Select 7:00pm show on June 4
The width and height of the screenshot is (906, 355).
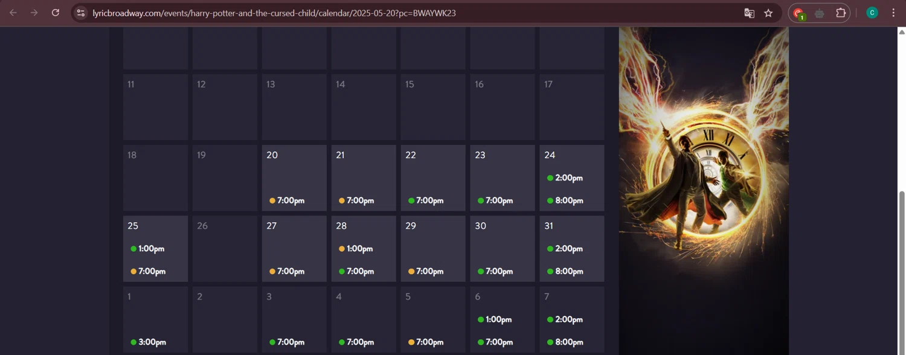(356, 342)
